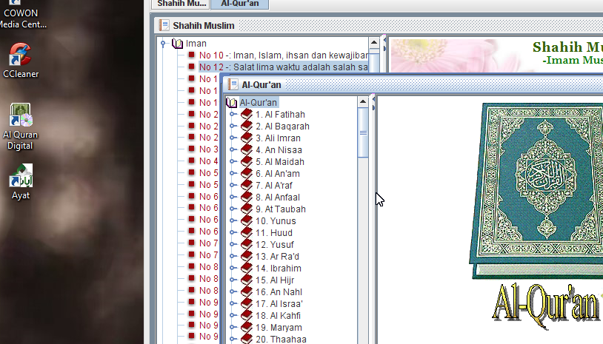Collapse the Iman node in Shahih Muslim
This screenshot has height=344, width=603.
point(163,44)
